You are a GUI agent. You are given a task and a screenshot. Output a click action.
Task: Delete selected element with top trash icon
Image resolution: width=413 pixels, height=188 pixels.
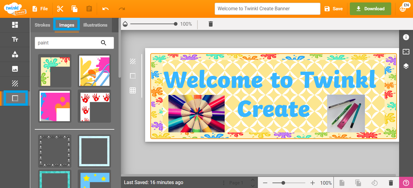pyautogui.click(x=211, y=24)
